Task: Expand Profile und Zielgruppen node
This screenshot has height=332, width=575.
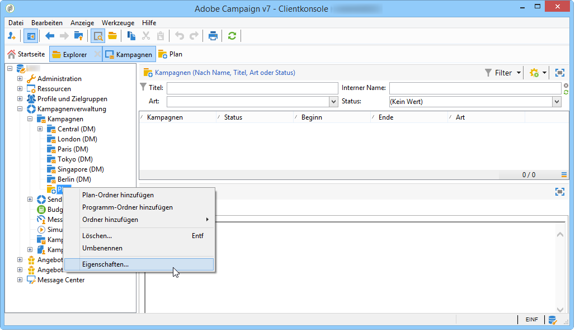Action: pyautogui.click(x=20, y=98)
